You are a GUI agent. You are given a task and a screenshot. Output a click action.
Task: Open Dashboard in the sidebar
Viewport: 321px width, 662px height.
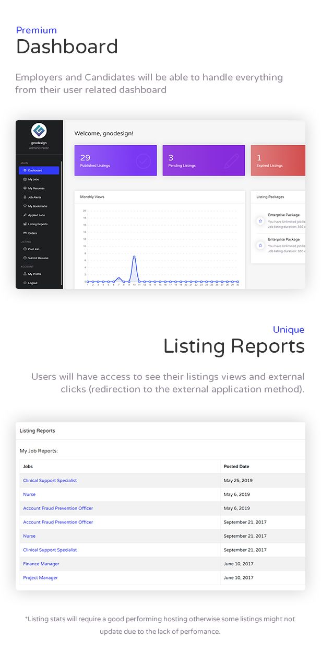pos(35,170)
